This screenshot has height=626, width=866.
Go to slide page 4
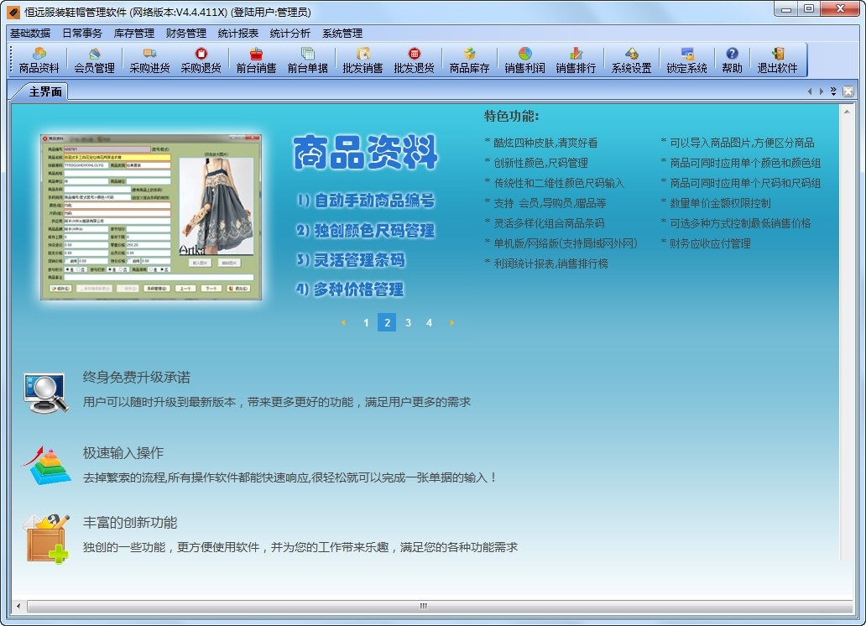tap(429, 323)
